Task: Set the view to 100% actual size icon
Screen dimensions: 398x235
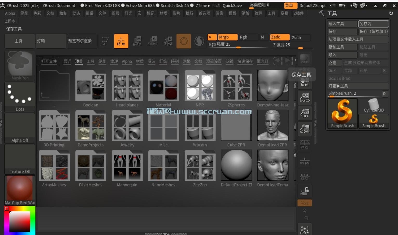Action: (305, 113)
